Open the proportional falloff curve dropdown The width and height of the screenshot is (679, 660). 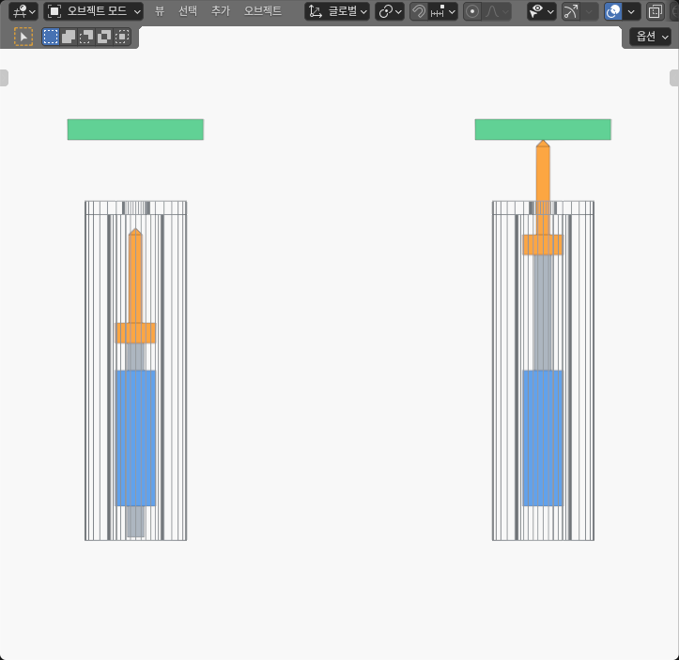497,11
